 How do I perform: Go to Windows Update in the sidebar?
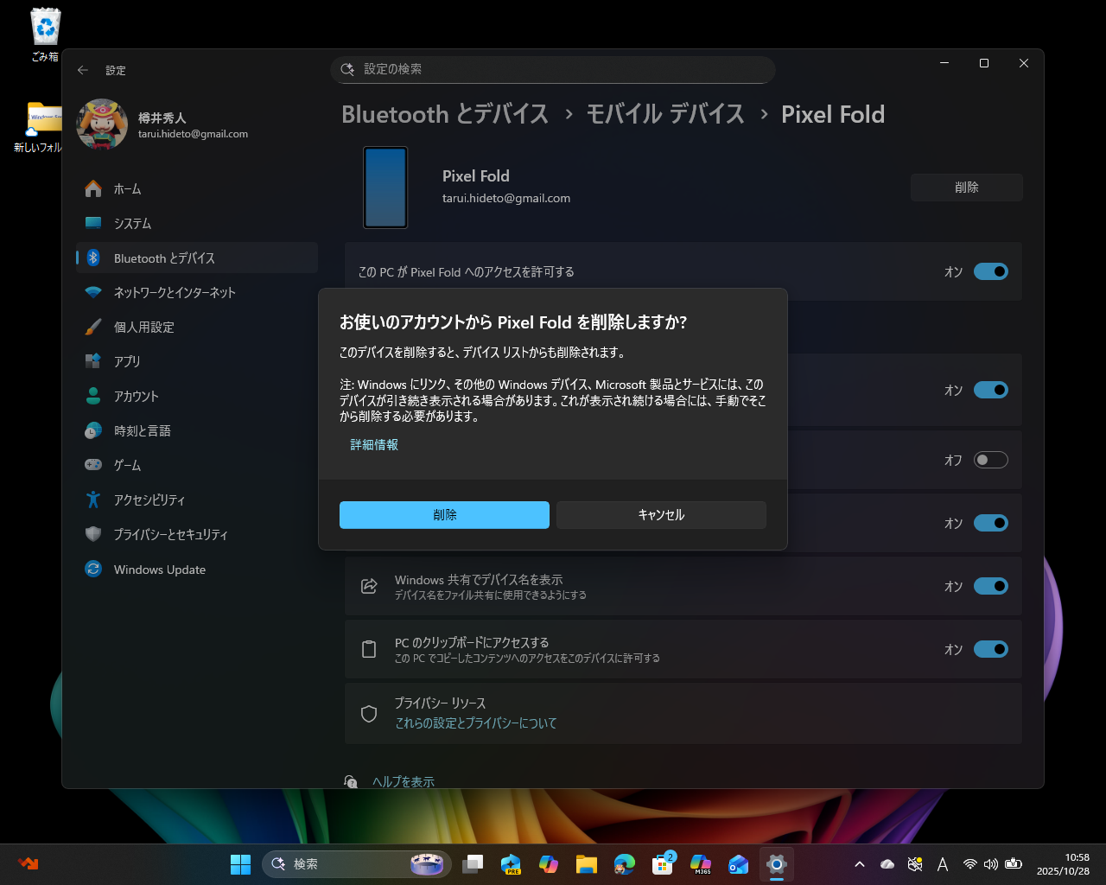point(197,570)
